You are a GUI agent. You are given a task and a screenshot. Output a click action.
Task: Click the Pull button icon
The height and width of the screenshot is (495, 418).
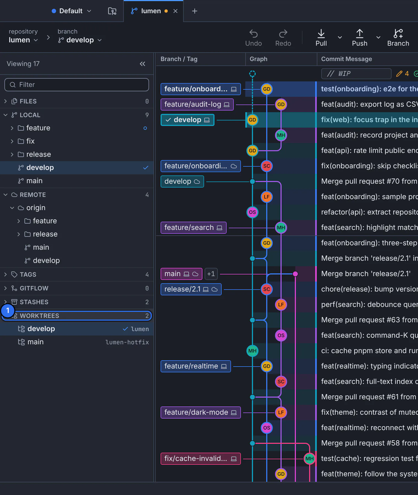[321, 34]
